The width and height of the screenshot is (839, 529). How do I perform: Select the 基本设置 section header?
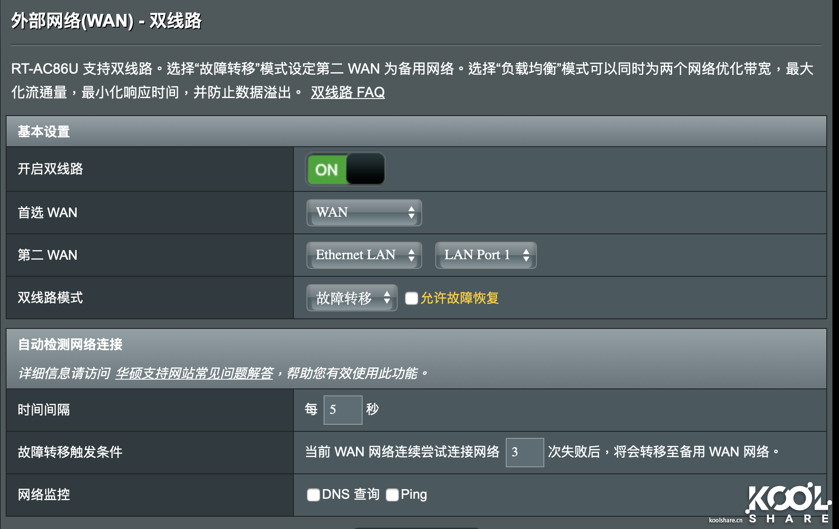(43, 131)
